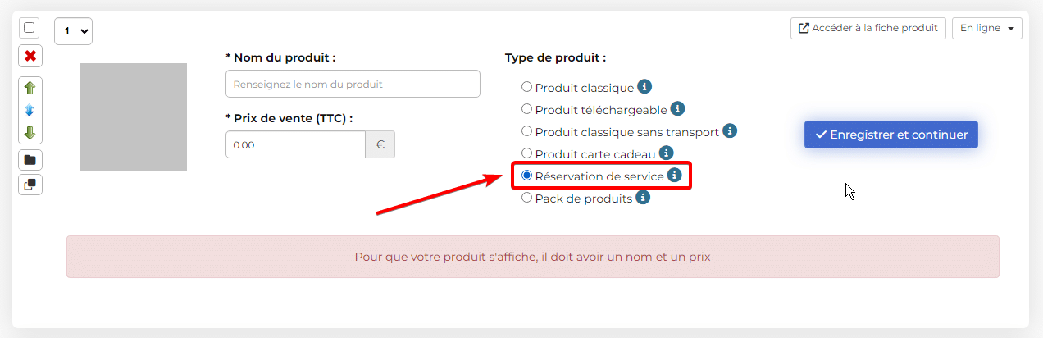Click the Nom du produit field
This screenshot has height=338, width=1043.
(x=353, y=84)
